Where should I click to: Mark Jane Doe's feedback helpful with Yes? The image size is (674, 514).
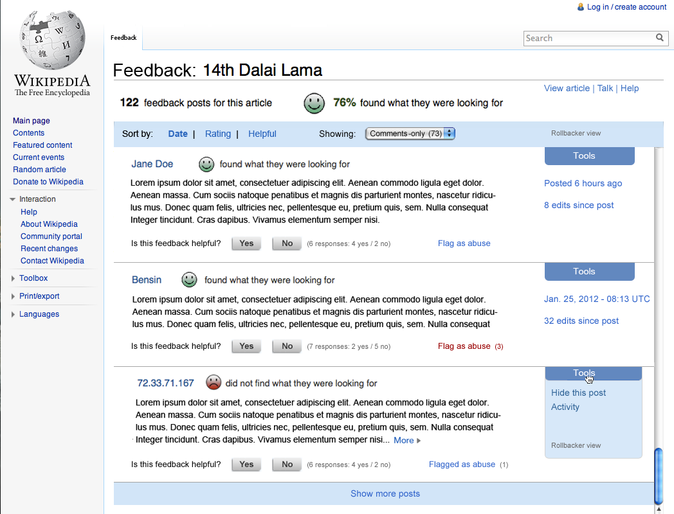point(246,244)
